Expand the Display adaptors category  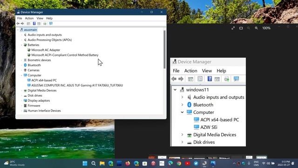22,101
